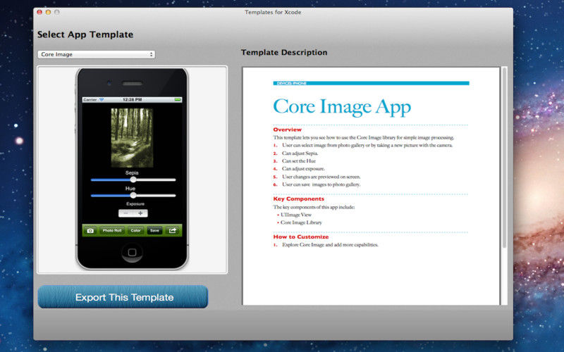
Task: Click the Export This Template button
Action: [123, 297]
